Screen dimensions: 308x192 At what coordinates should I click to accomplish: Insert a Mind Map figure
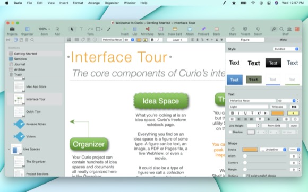[147, 29]
